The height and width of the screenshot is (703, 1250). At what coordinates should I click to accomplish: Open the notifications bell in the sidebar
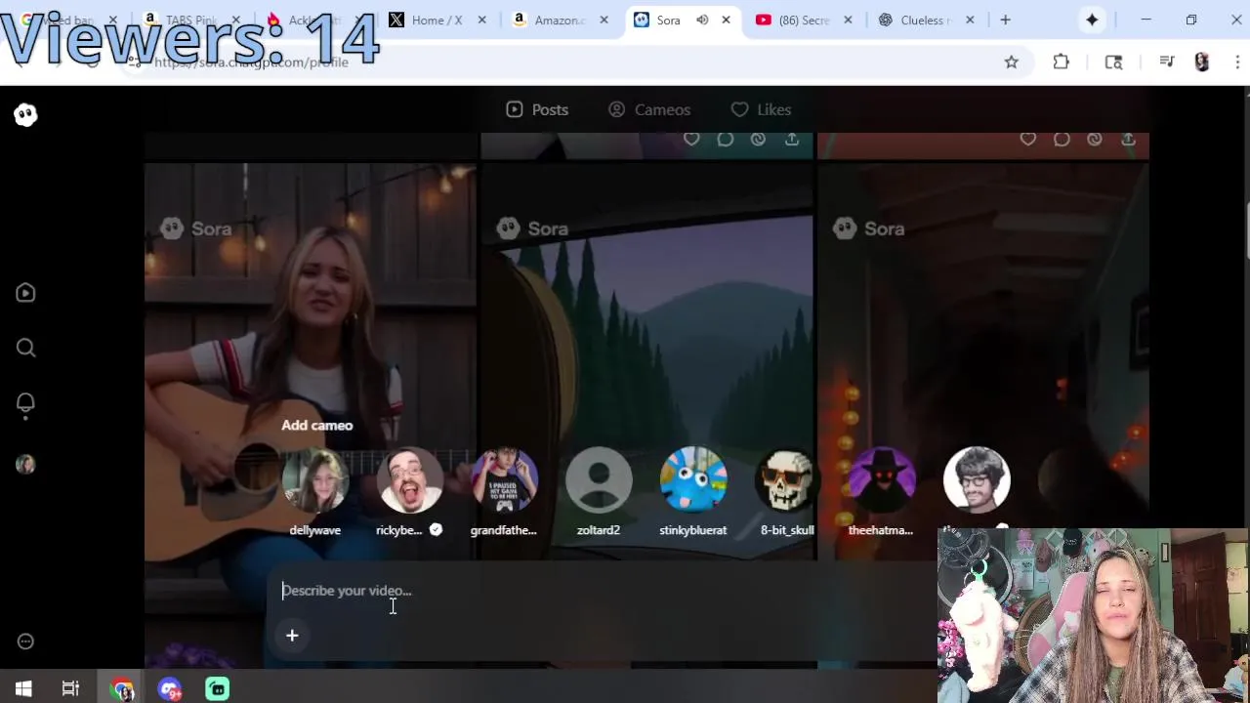pos(25,403)
